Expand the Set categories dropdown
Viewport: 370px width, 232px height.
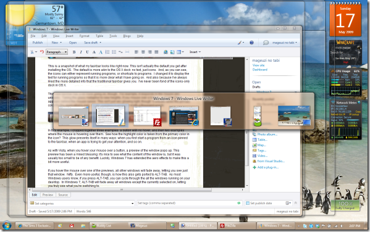point(132,204)
